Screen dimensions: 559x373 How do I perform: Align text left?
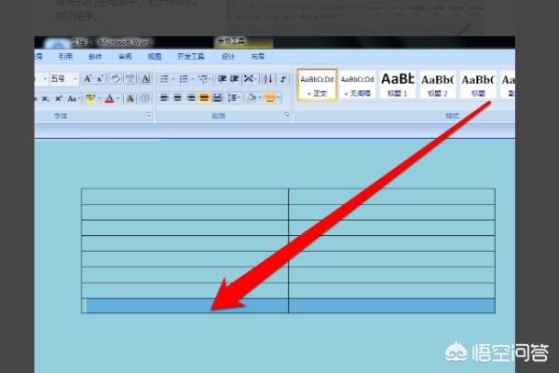pos(164,98)
